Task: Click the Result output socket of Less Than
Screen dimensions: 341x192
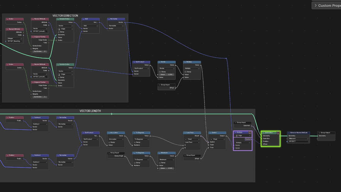Action: click(x=201, y=136)
